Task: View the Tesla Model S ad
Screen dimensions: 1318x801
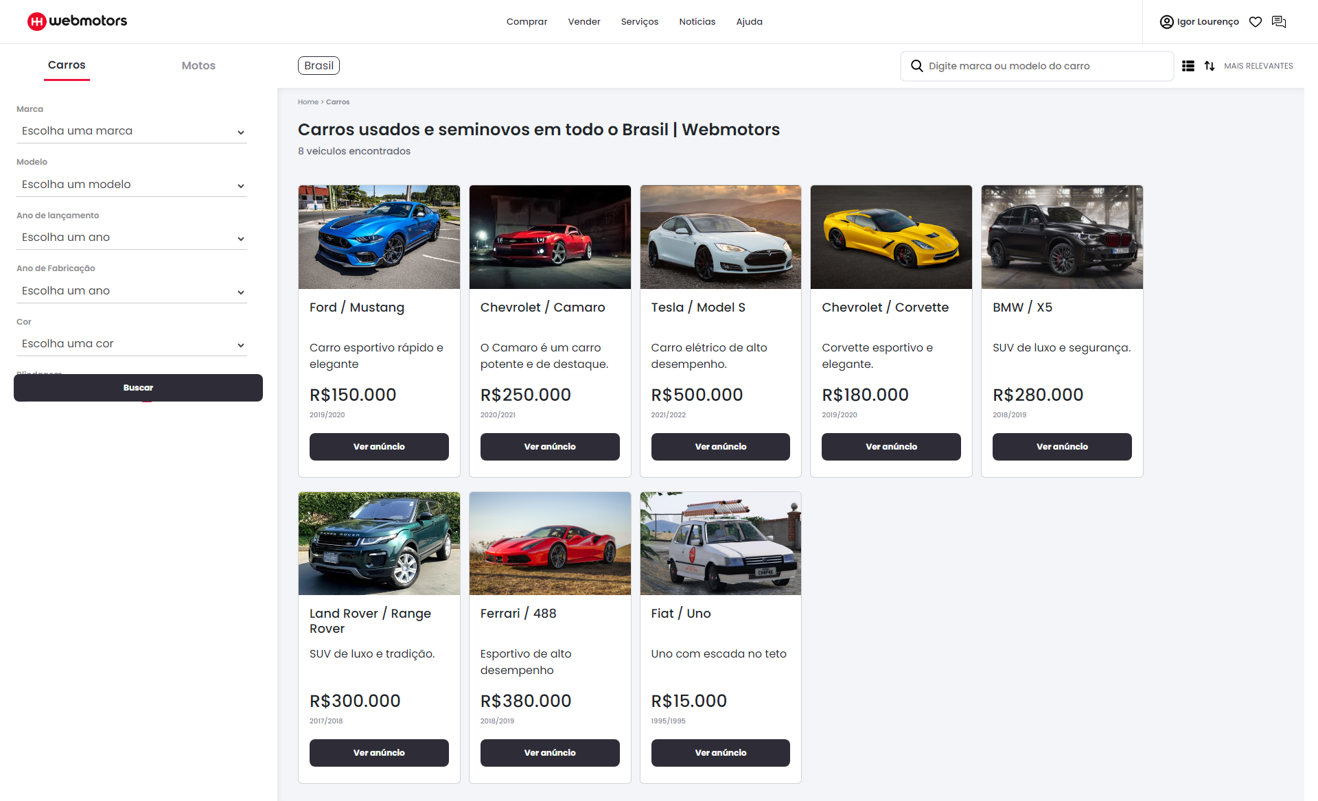Action: [720, 447]
